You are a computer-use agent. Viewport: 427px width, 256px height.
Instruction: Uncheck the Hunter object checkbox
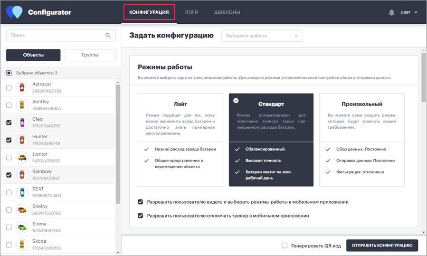point(9,140)
